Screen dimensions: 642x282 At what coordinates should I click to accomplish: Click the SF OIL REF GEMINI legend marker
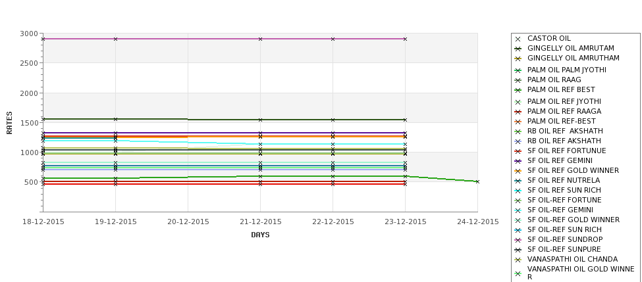tap(518, 161)
